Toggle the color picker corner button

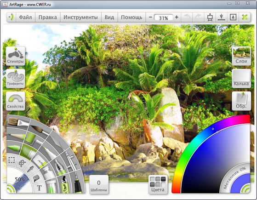pos(246,189)
